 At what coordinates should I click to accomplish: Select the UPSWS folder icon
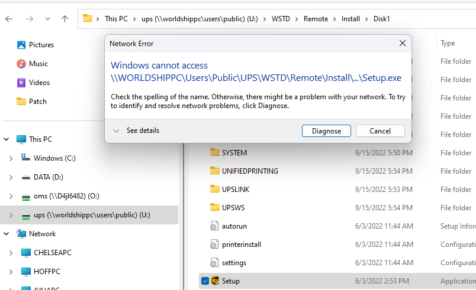215,207
